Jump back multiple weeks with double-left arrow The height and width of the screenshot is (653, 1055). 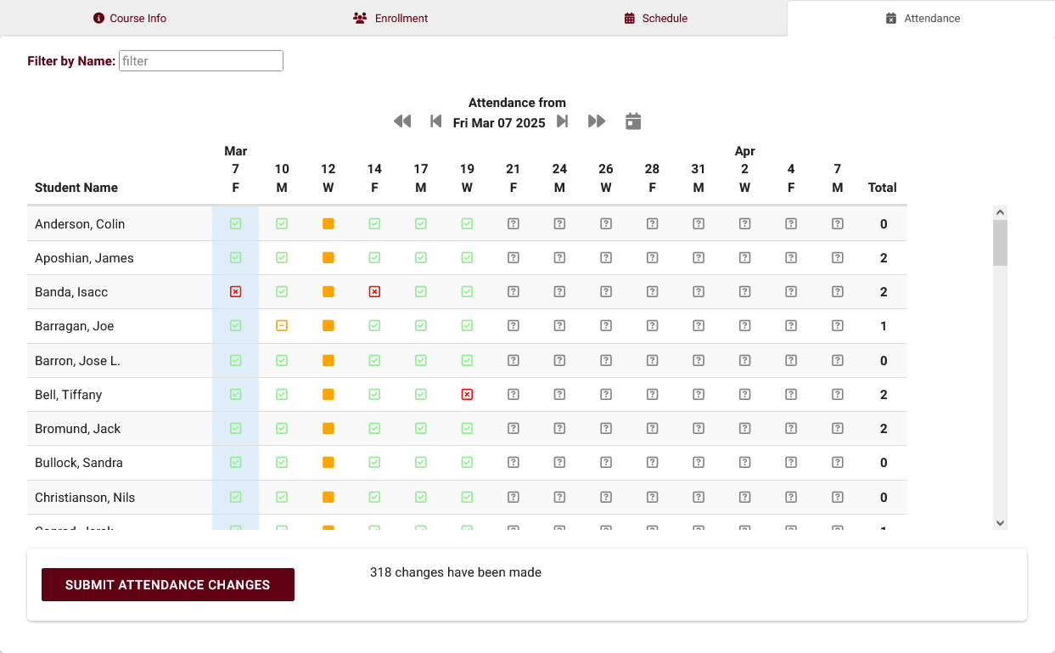[x=402, y=121]
